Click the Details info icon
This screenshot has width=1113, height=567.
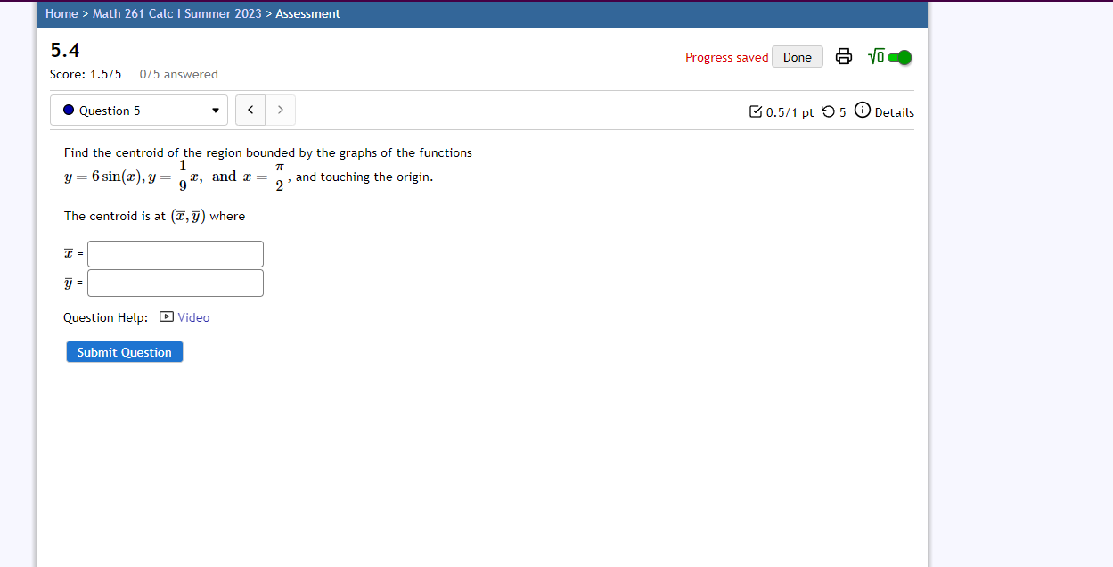pos(863,111)
